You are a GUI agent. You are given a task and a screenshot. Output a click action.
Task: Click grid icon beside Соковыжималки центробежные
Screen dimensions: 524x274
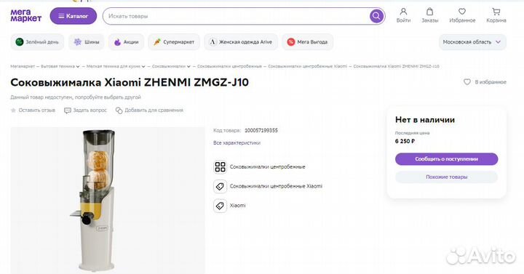click(221, 167)
